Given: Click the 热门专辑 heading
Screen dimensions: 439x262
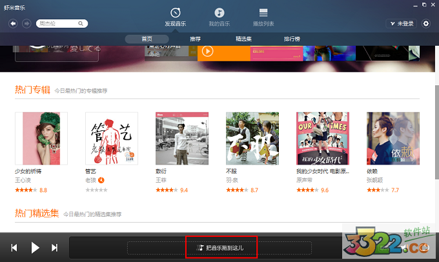Looking at the screenshot, I should click(x=32, y=90).
